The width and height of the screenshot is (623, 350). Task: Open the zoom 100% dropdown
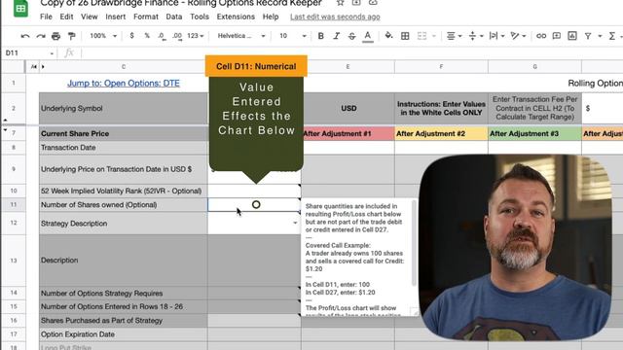103,36
